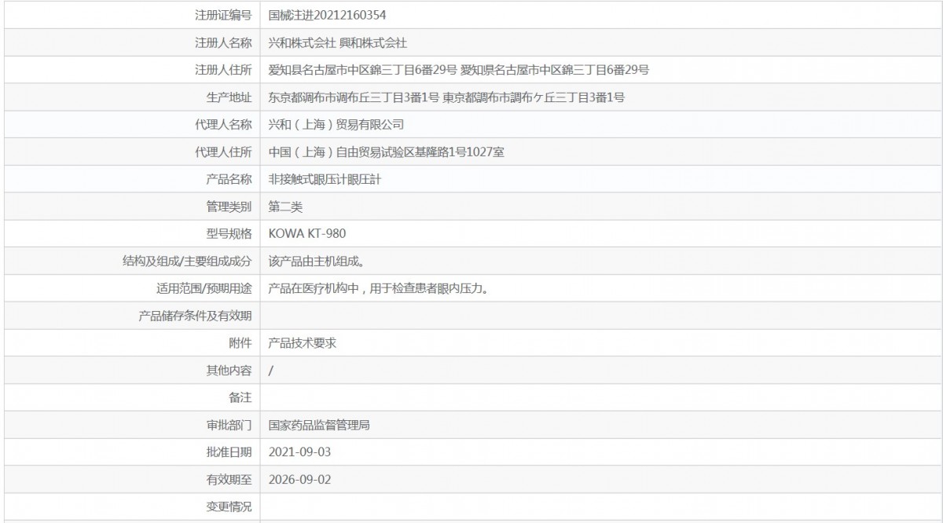Click the label '注册人名称'
This screenshot has width=943, height=523.
pyautogui.click(x=224, y=42)
